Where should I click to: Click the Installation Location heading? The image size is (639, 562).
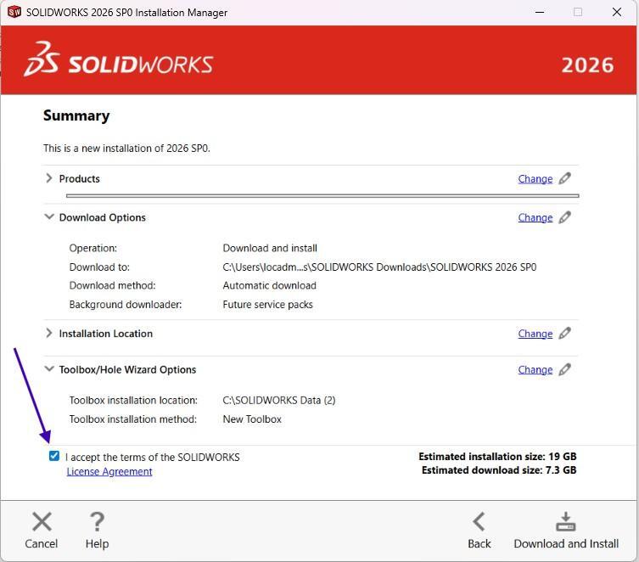click(x=106, y=334)
